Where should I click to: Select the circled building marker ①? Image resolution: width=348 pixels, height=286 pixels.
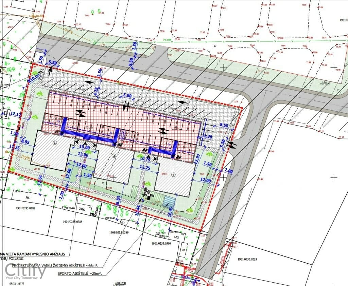coord(54,142)
